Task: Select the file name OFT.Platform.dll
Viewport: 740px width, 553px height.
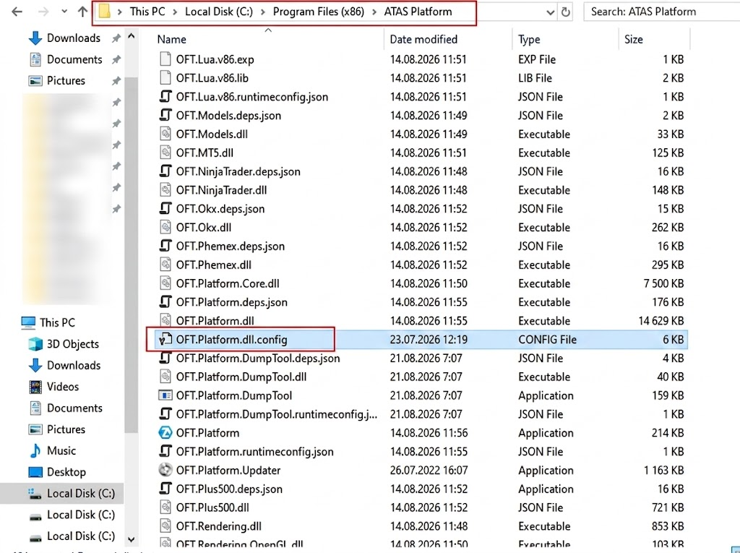Action: point(215,321)
